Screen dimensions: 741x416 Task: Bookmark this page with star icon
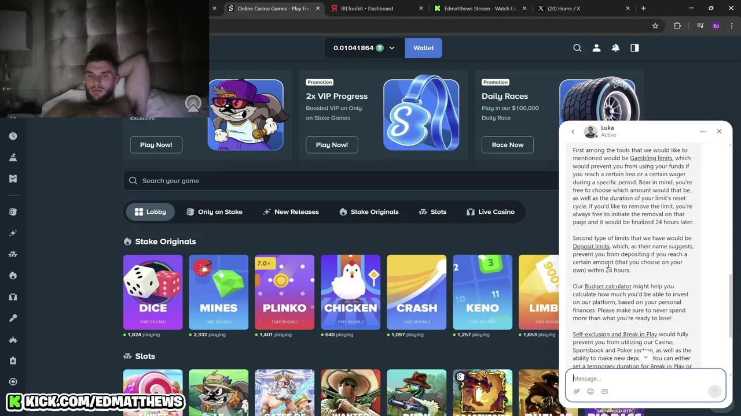[655, 25]
